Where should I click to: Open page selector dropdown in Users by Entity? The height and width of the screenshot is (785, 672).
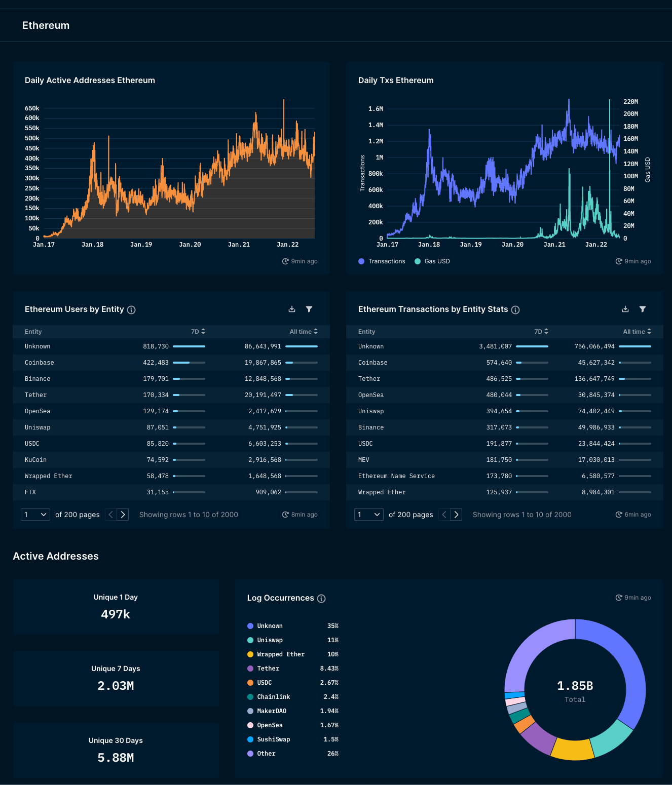pyautogui.click(x=35, y=515)
